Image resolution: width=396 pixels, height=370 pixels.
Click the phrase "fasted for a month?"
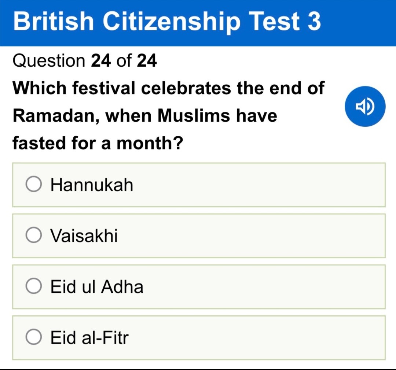click(x=98, y=143)
